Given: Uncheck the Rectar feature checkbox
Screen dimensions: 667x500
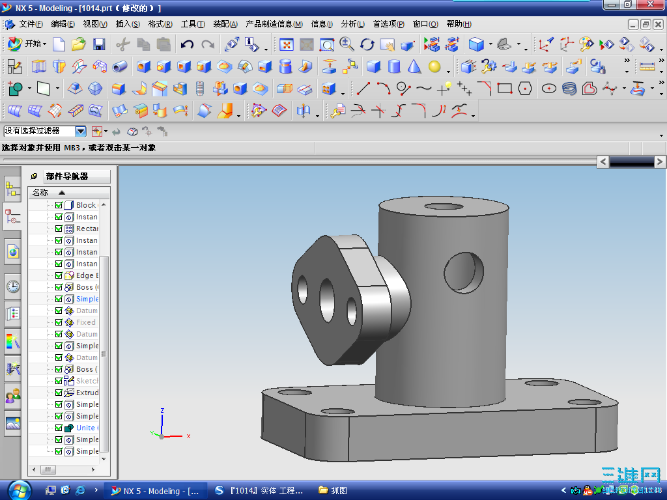Looking at the screenshot, I should 59,229.
